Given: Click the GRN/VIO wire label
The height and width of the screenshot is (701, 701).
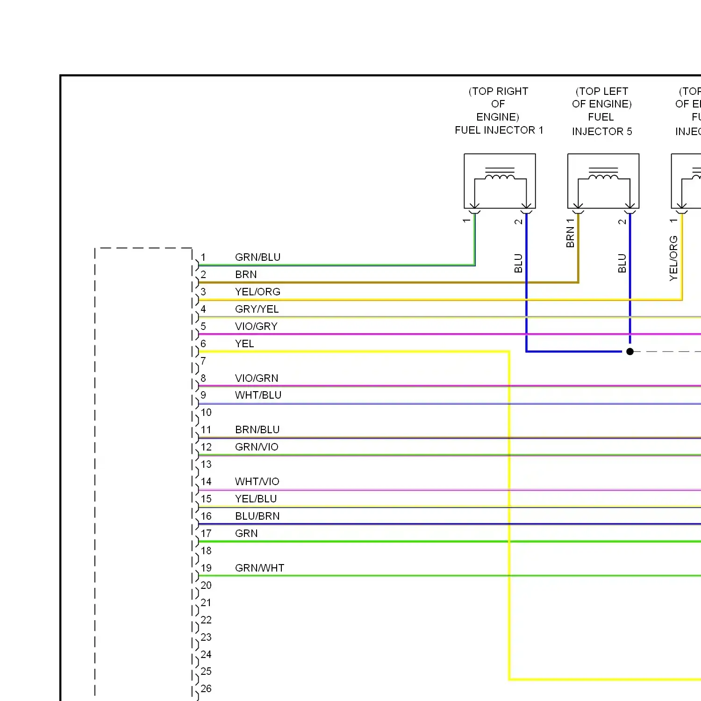Looking at the screenshot, I should [x=257, y=447].
